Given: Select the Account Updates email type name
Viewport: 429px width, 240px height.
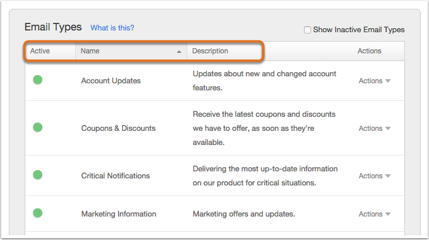Looking at the screenshot, I should click(111, 81).
